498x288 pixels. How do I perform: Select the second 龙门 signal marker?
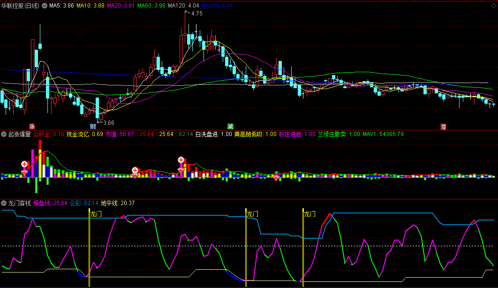point(252,214)
